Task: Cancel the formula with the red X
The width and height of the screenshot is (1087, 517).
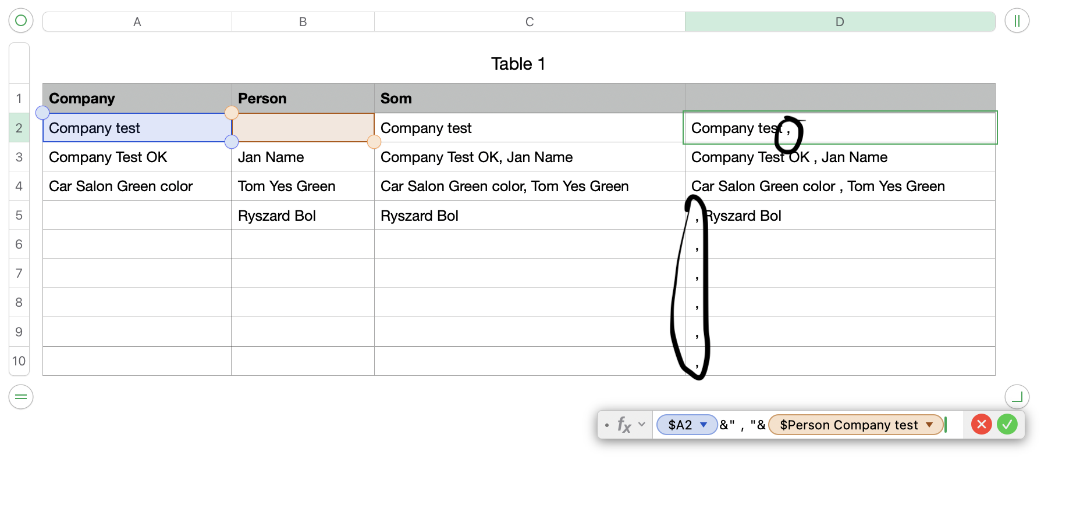Action: point(981,425)
